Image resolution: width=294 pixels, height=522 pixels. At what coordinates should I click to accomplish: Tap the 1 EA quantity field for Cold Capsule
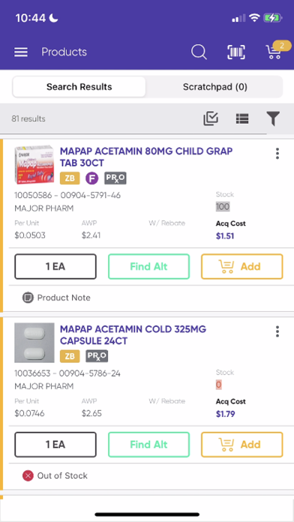55,445
